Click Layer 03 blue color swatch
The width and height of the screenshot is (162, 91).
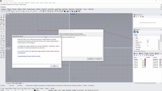145,64
